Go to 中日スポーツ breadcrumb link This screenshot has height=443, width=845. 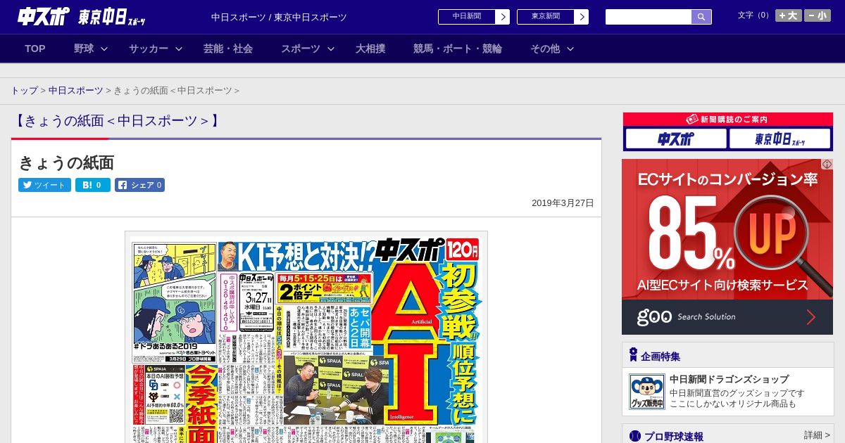tap(76, 91)
